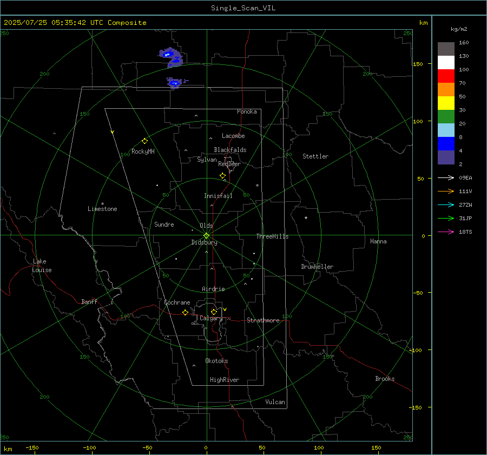The image size is (487, 455).
Task: Click the yellow diamond marker above Calgary
Action: click(x=214, y=312)
